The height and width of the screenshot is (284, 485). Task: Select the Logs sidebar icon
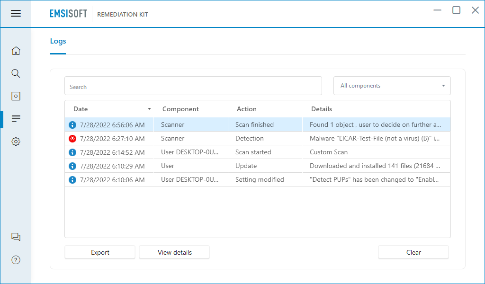coord(16,118)
